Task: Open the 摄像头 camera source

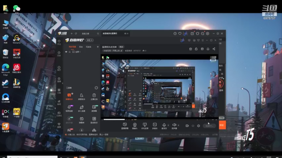Action: pos(135,125)
